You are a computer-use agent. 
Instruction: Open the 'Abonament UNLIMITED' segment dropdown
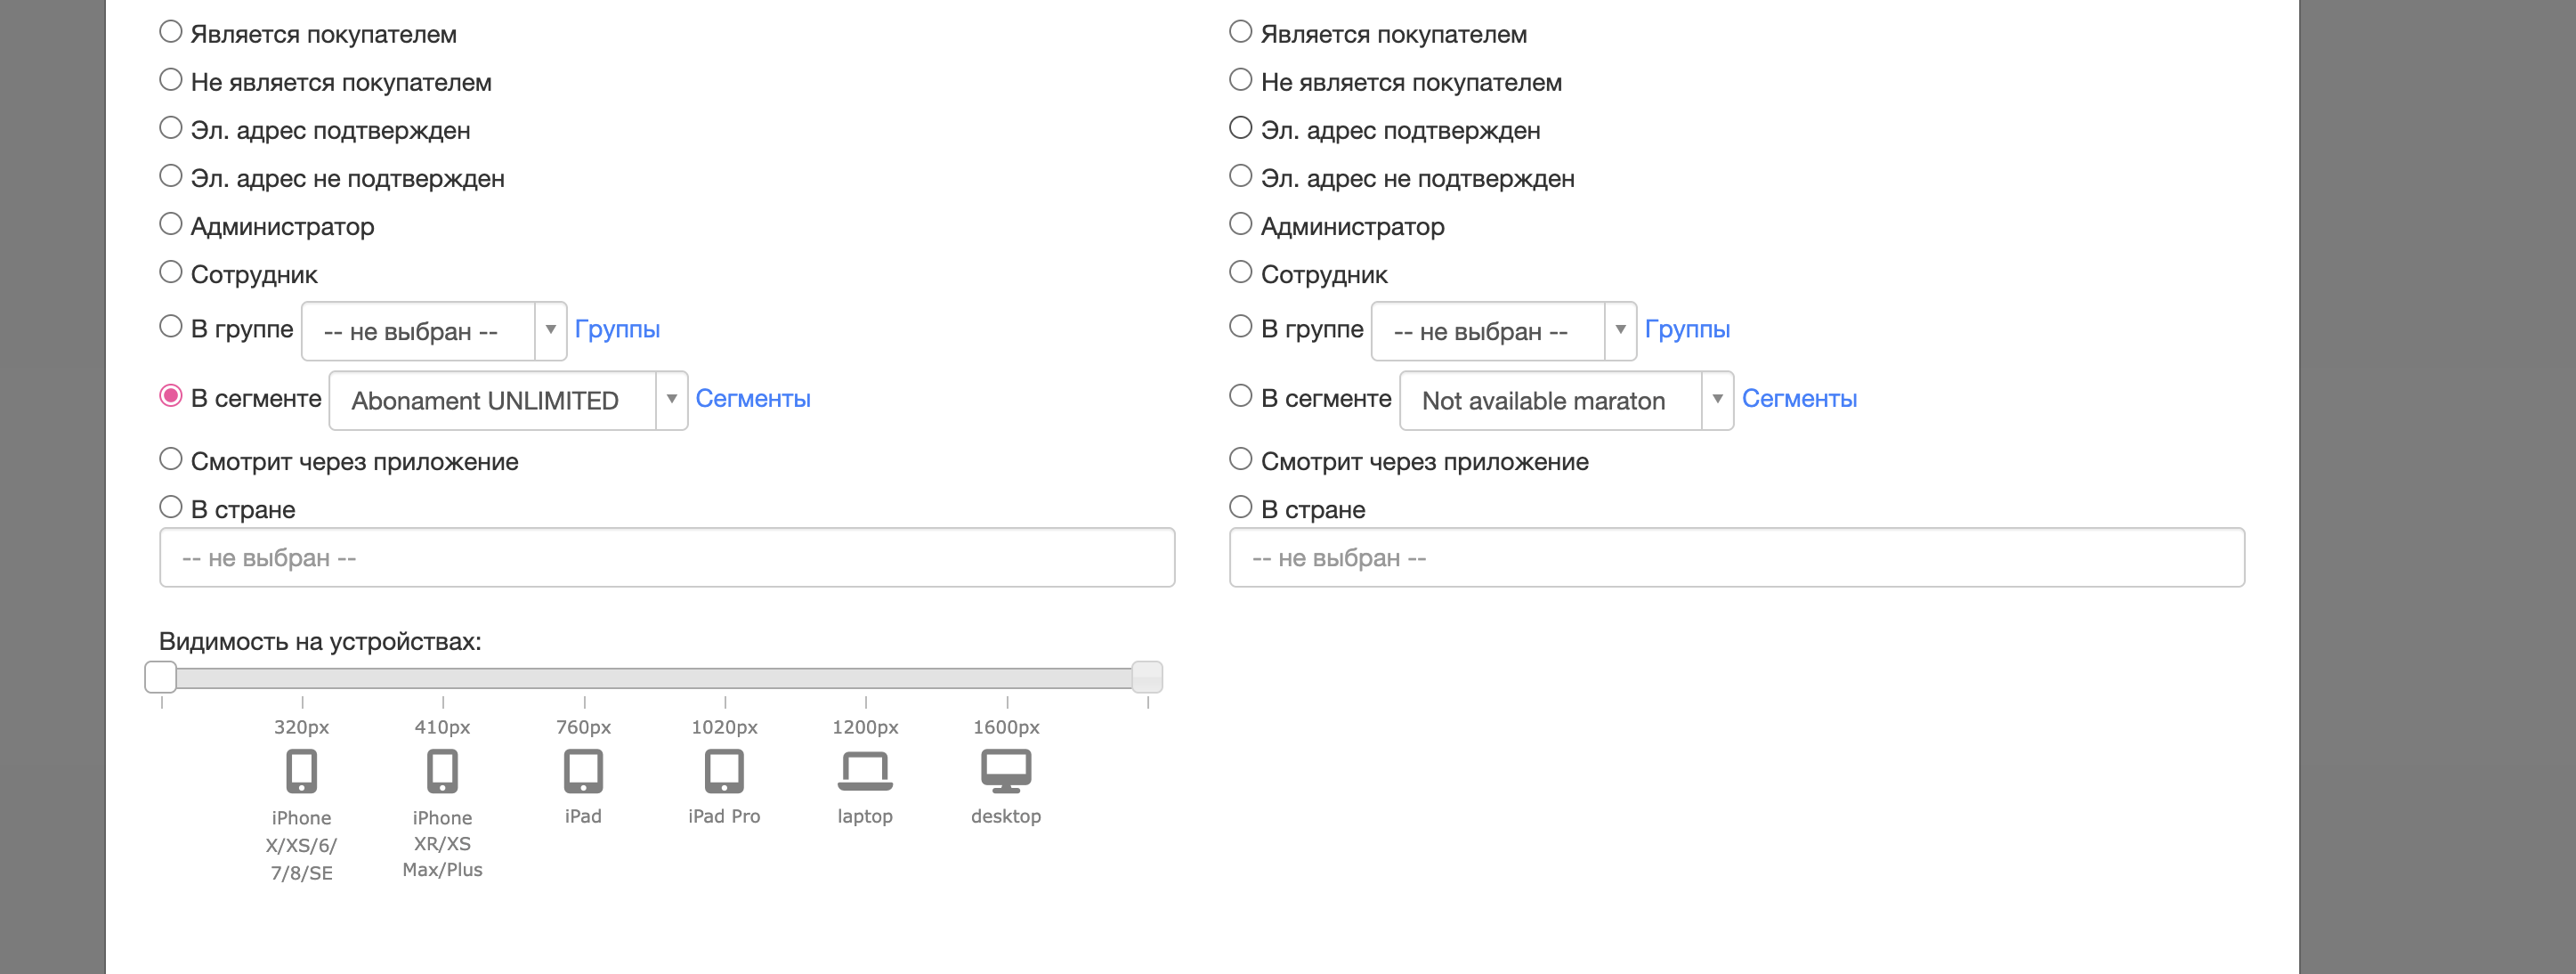click(x=507, y=400)
